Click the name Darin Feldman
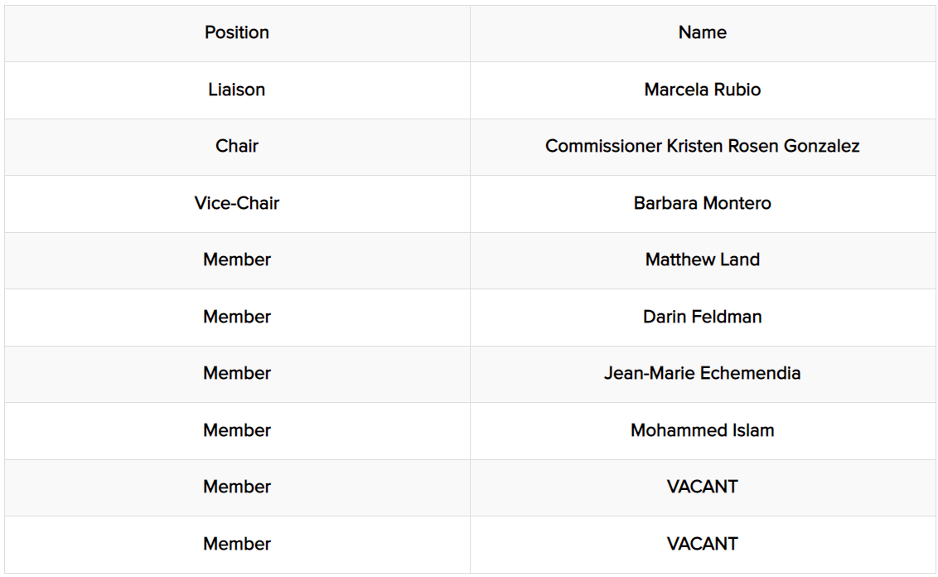Viewport: 938px width, 577px height. (x=702, y=317)
